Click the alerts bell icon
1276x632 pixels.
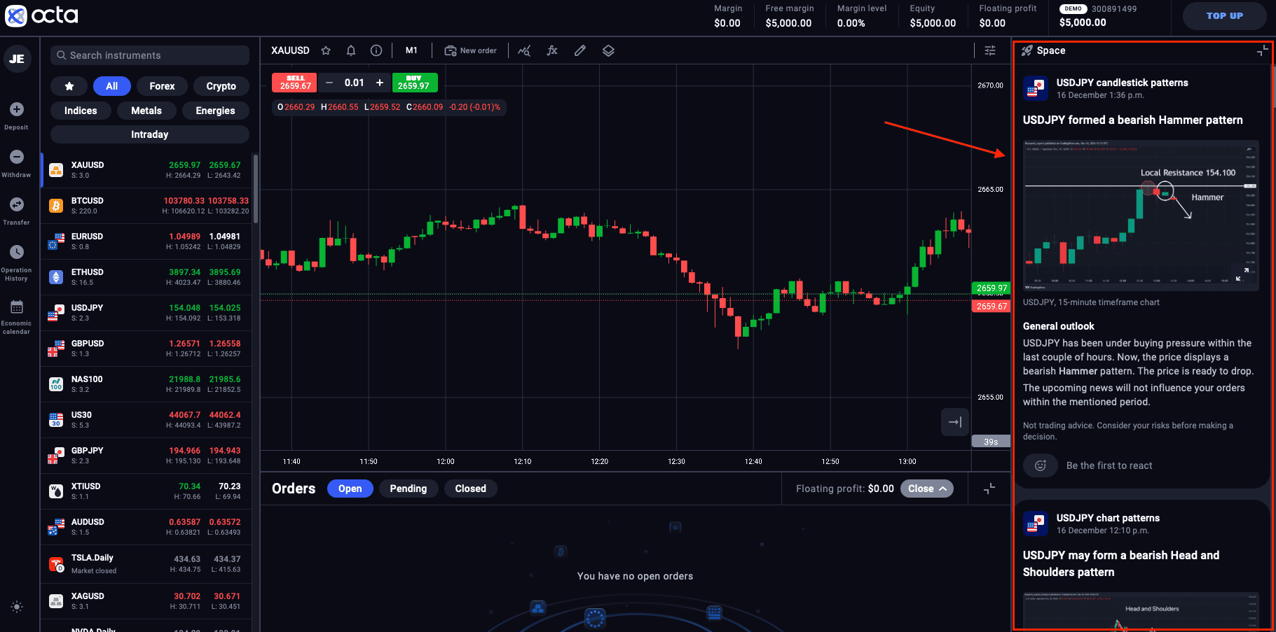(351, 50)
